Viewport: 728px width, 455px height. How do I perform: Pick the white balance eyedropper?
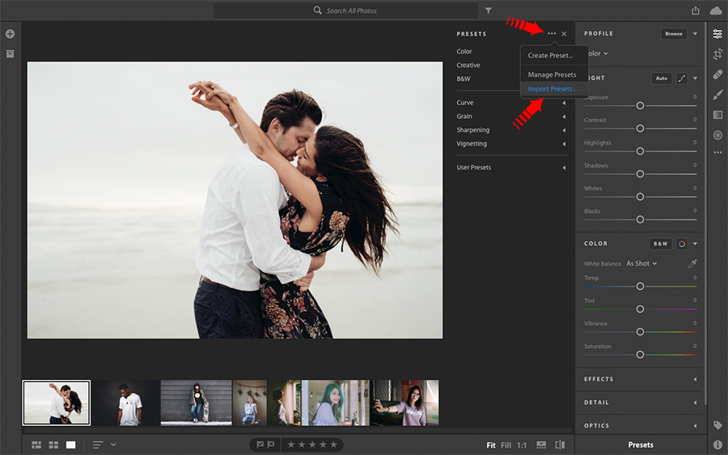click(x=692, y=264)
